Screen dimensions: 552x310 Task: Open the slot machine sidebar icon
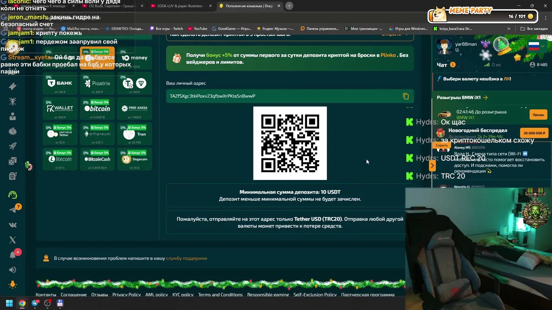tap(13, 176)
